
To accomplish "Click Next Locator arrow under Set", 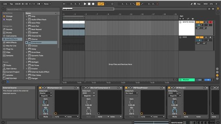I will [183, 19].
